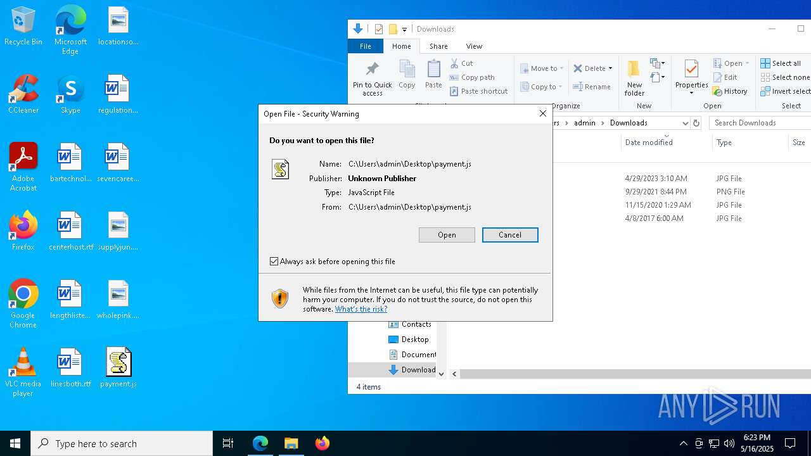The image size is (811, 456).
Task: Expand the ribbon Open button dropdown
Action: [747, 63]
